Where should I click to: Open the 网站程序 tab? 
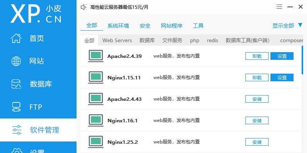click(172, 26)
